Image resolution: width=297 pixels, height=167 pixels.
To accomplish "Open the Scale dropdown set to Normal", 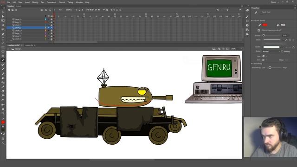I will click(x=271, y=51).
